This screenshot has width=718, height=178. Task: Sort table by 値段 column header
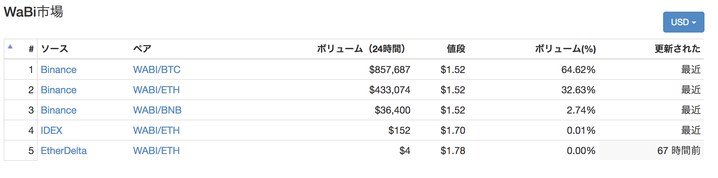coord(456,49)
